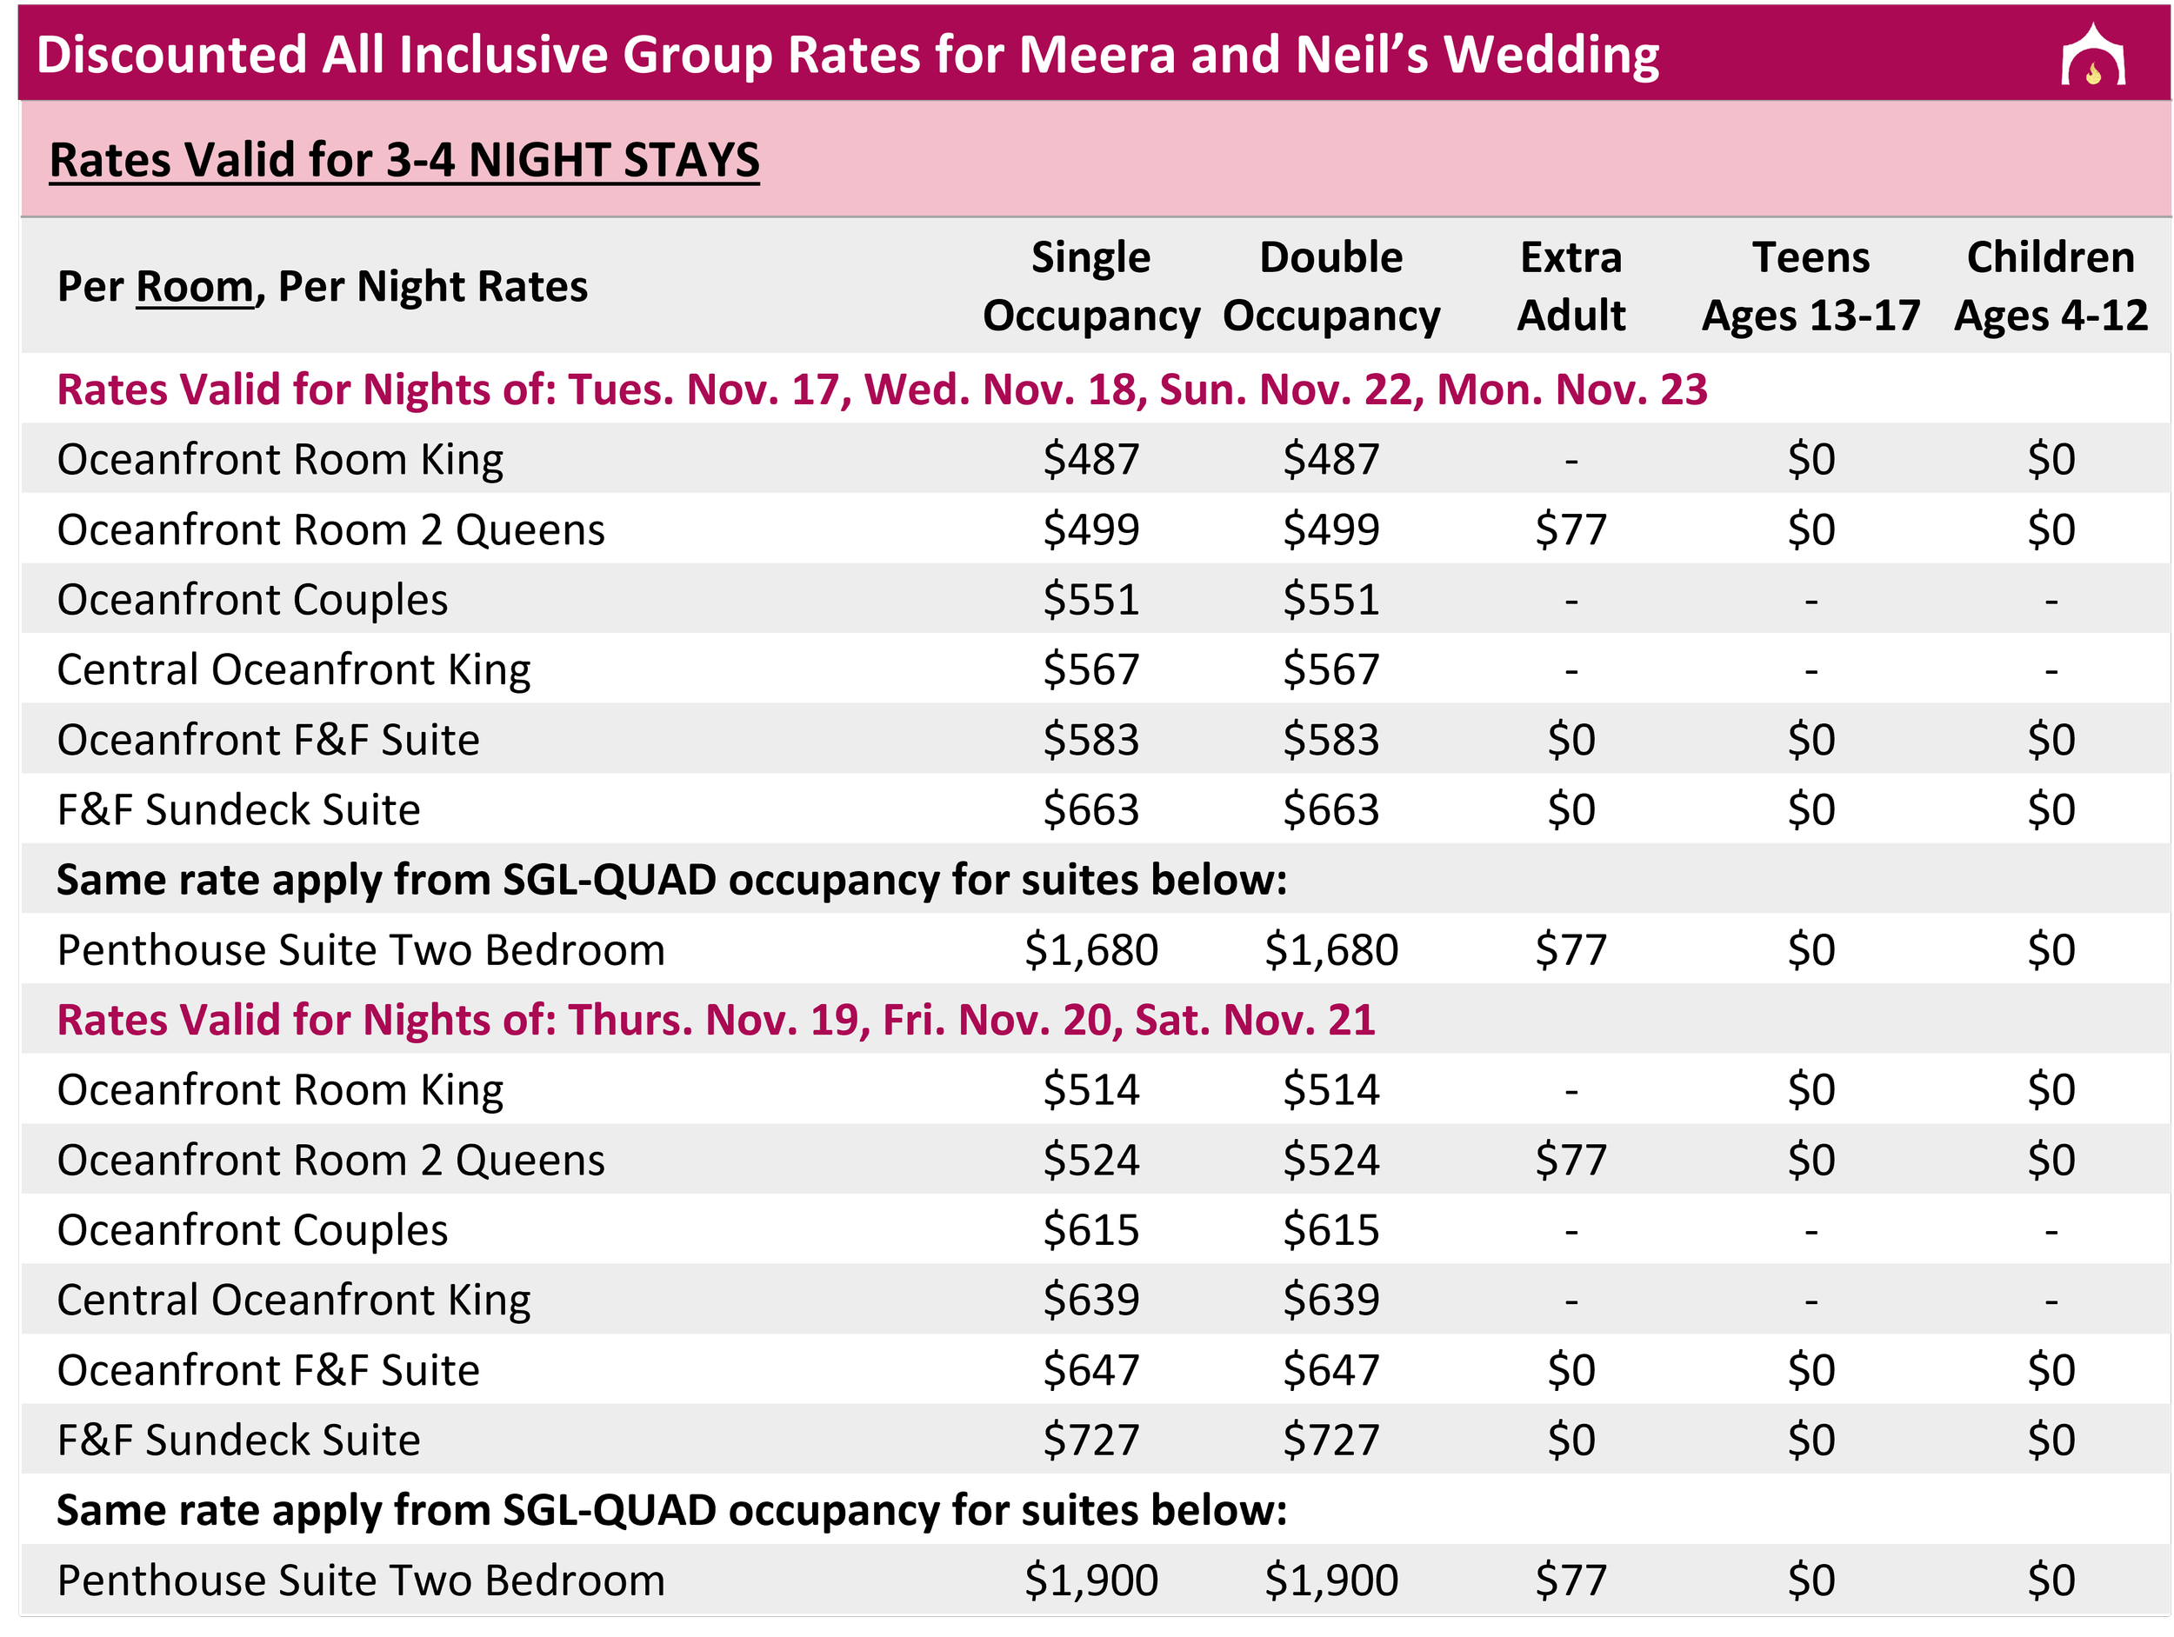This screenshot has width=2174, height=1637.
Task: Select the $487 single rate for Oceanfront King
Action: (1091, 459)
